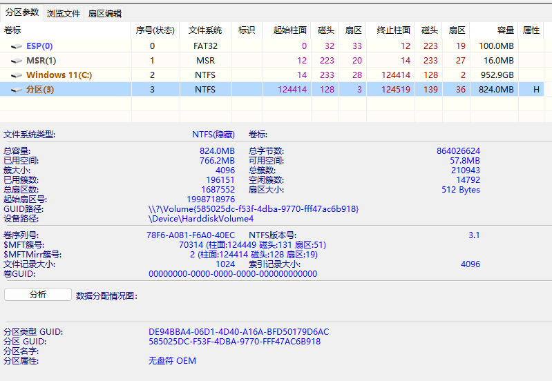Select the MSR(1) partition row

click(272, 61)
